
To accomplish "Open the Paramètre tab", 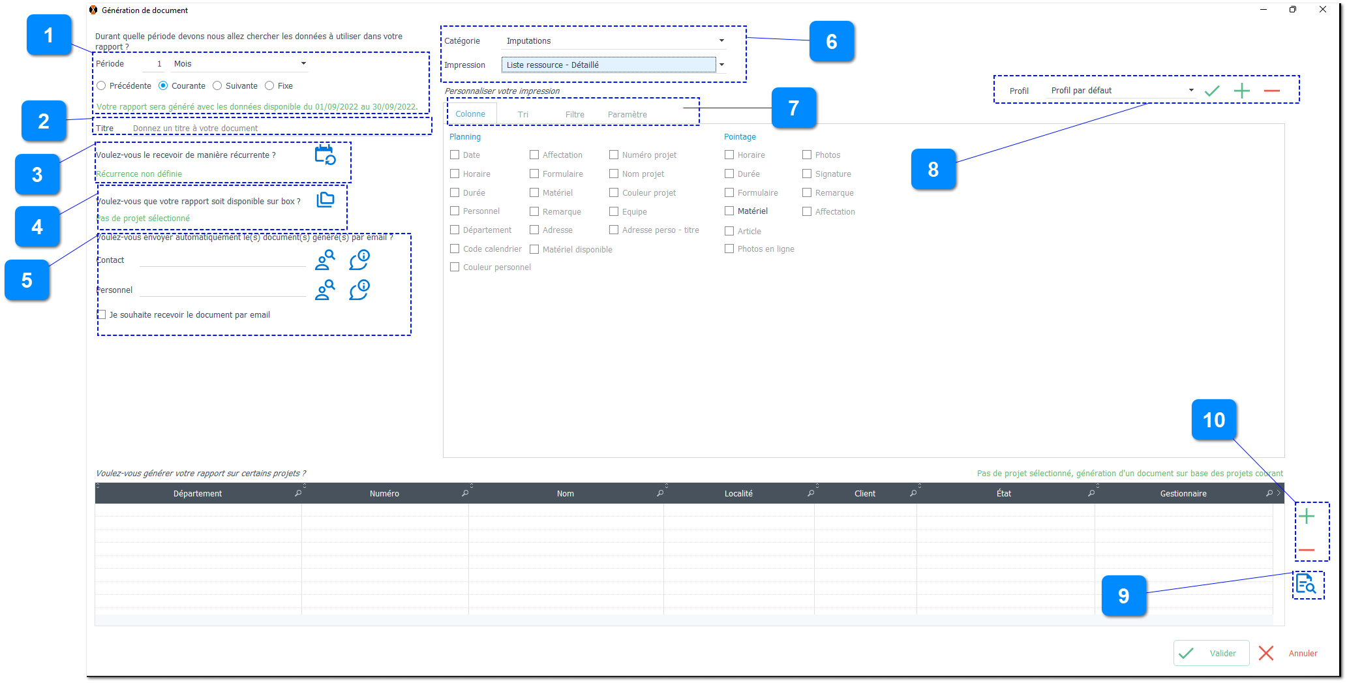I will coord(627,115).
